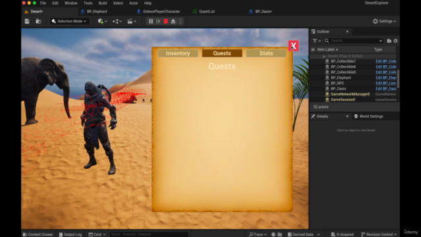Select BP_Oasis in the Outliner
Screen dimensions: 421x237
click(x=338, y=89)
